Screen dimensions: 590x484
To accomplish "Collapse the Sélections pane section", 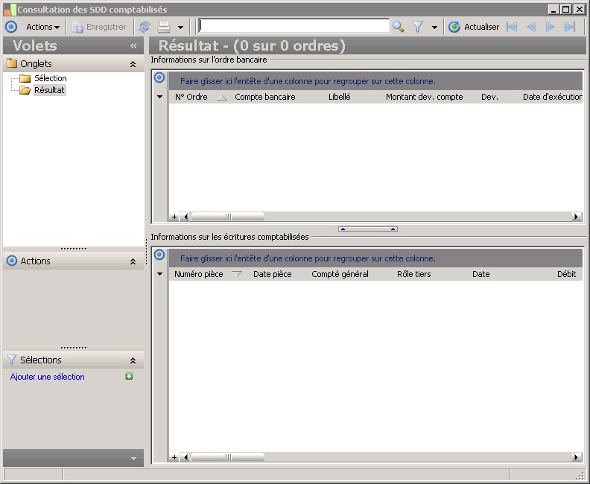I will click(x=133, y=360).
